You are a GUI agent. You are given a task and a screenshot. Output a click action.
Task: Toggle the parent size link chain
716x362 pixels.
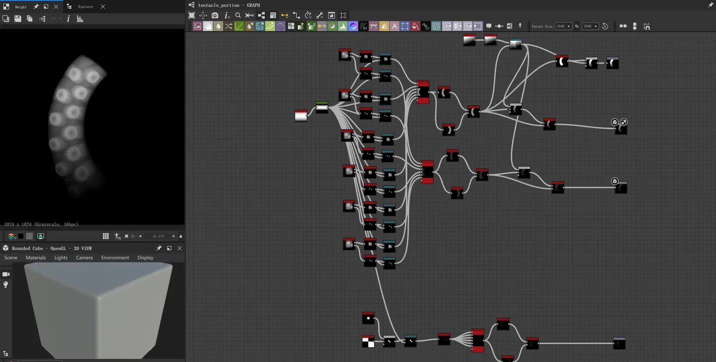click(x=577, y=26)
